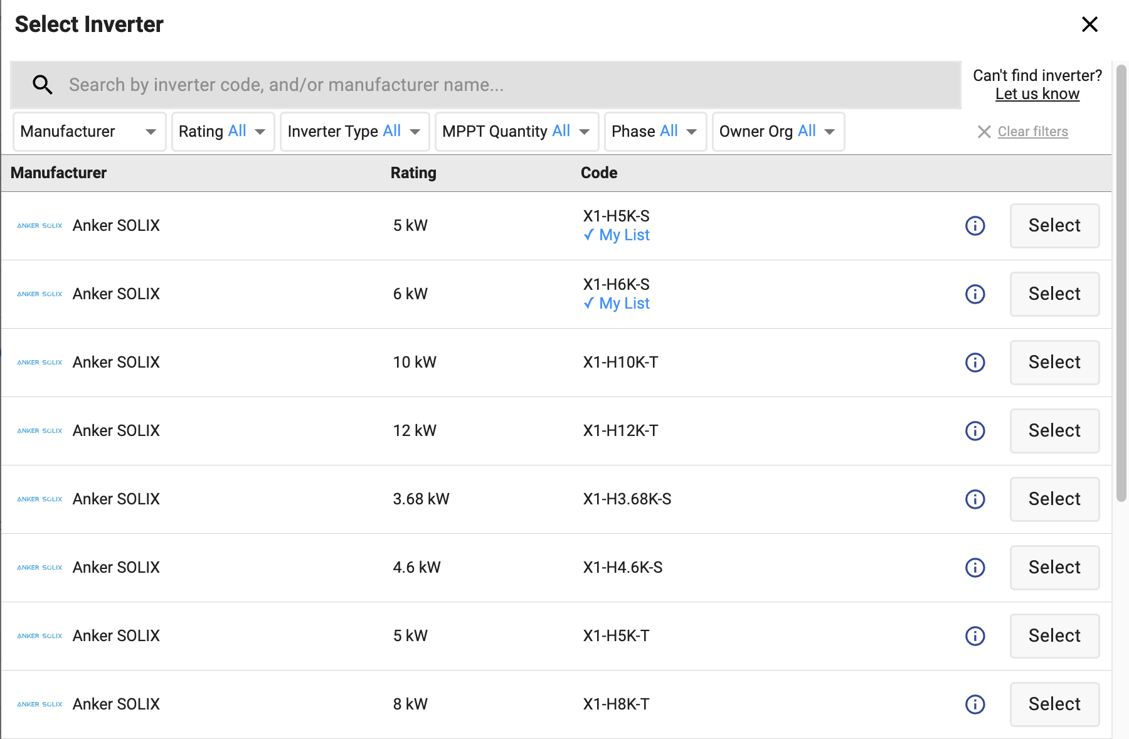Click the X1-H12K-T code text
Screen dimensions: 1129x739
tap(621, 431)
